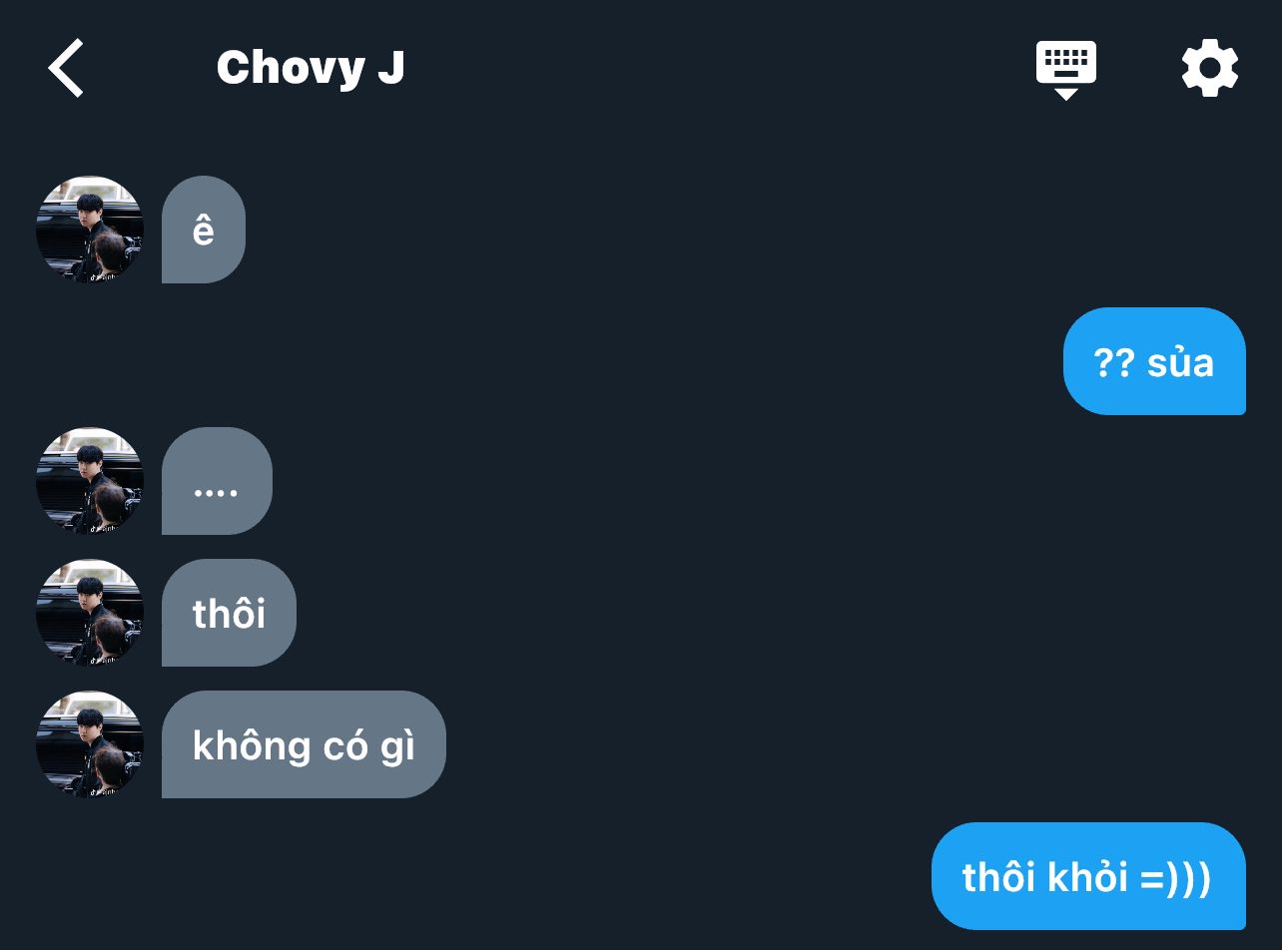Click the letter J in the chat title
1282x950 pixels.
(x=390, y=68)
